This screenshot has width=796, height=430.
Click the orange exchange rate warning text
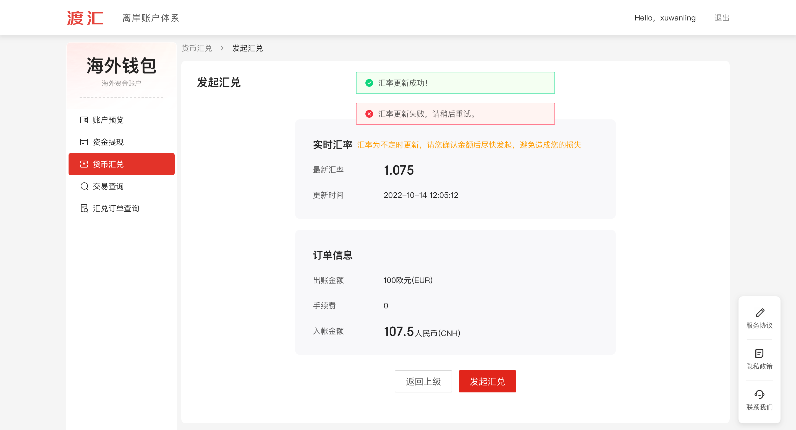(469, 145)
